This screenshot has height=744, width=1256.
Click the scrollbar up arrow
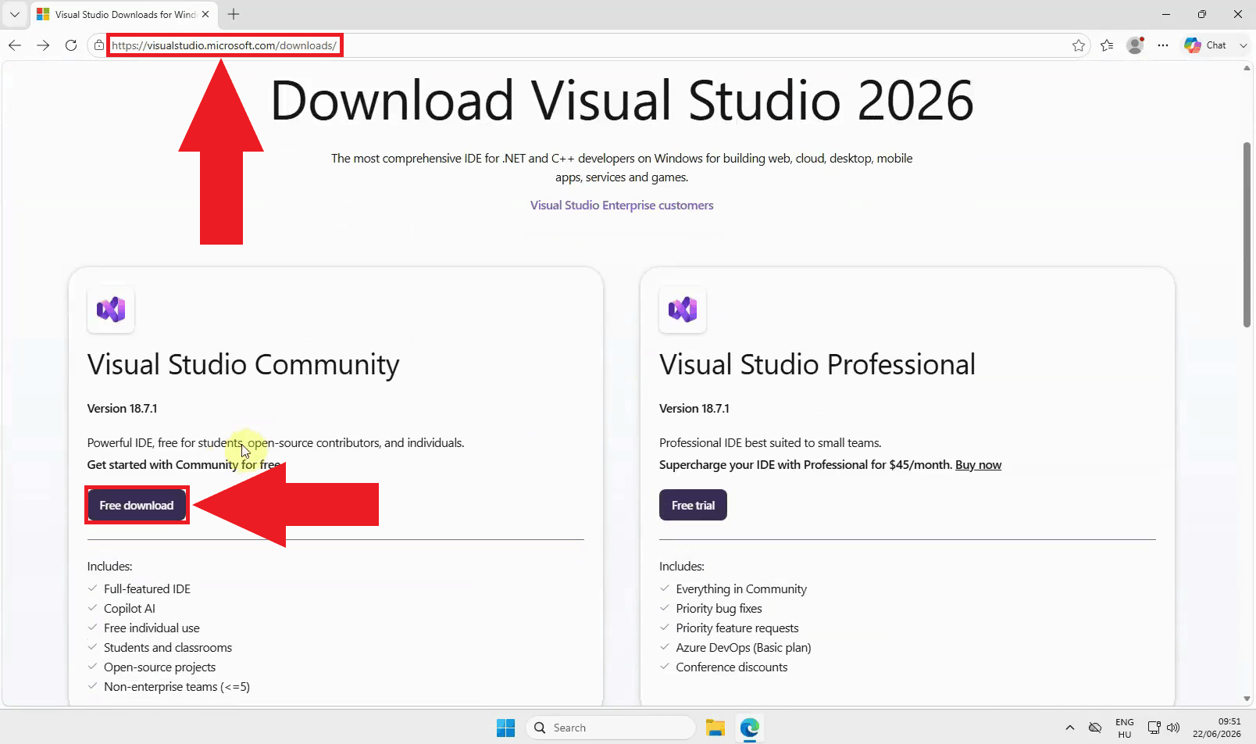1247,68
